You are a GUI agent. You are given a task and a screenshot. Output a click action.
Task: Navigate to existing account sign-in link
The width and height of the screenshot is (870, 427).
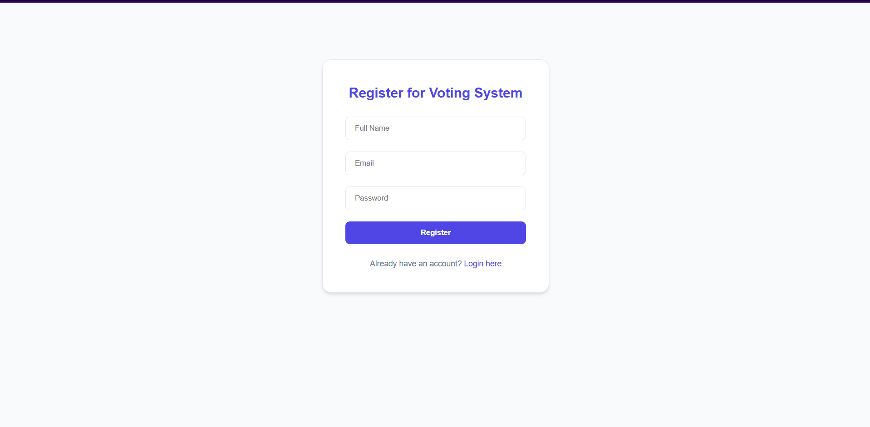click(482, 264)
